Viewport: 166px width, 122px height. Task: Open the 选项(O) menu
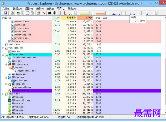pyautogui.click(x=17, y=8)
